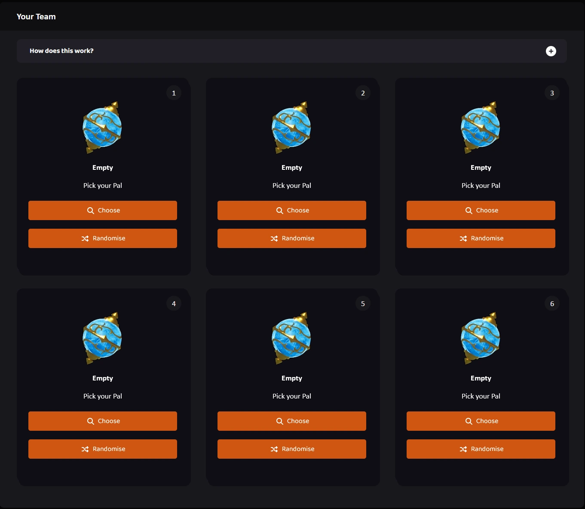Click the Pal sphere image in slot 6
This screenshot has width=585, height=509.
click(481, 338)
